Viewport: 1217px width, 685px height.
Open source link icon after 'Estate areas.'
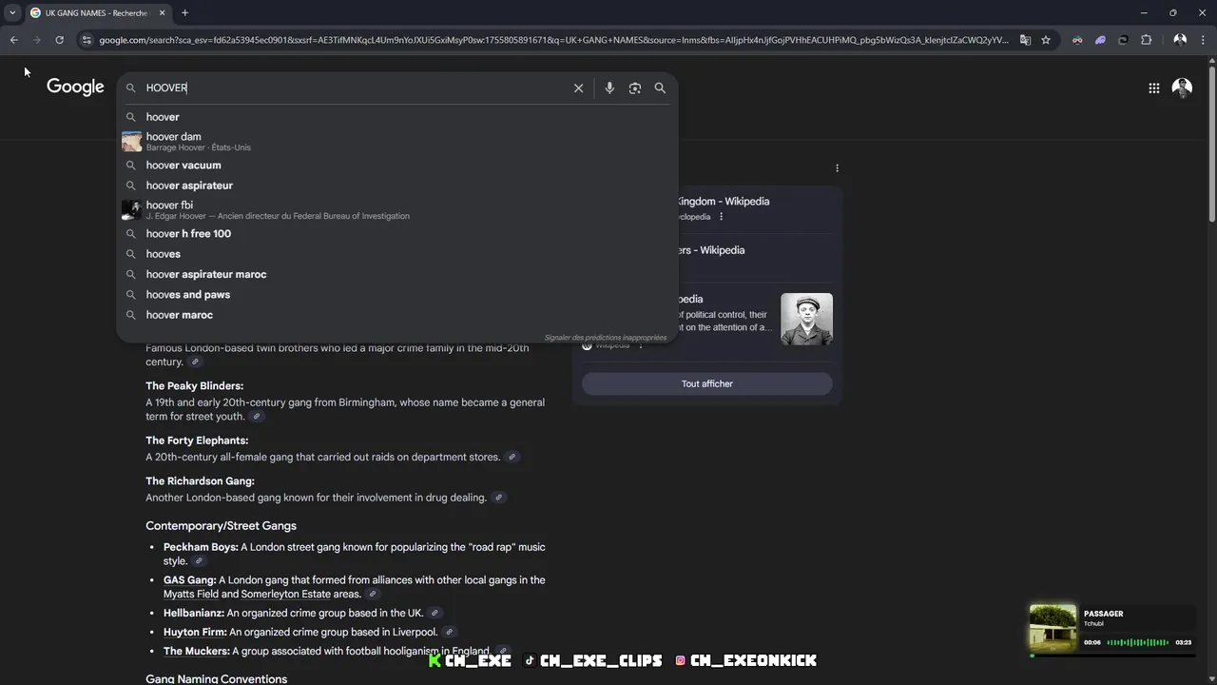point(373,594)
